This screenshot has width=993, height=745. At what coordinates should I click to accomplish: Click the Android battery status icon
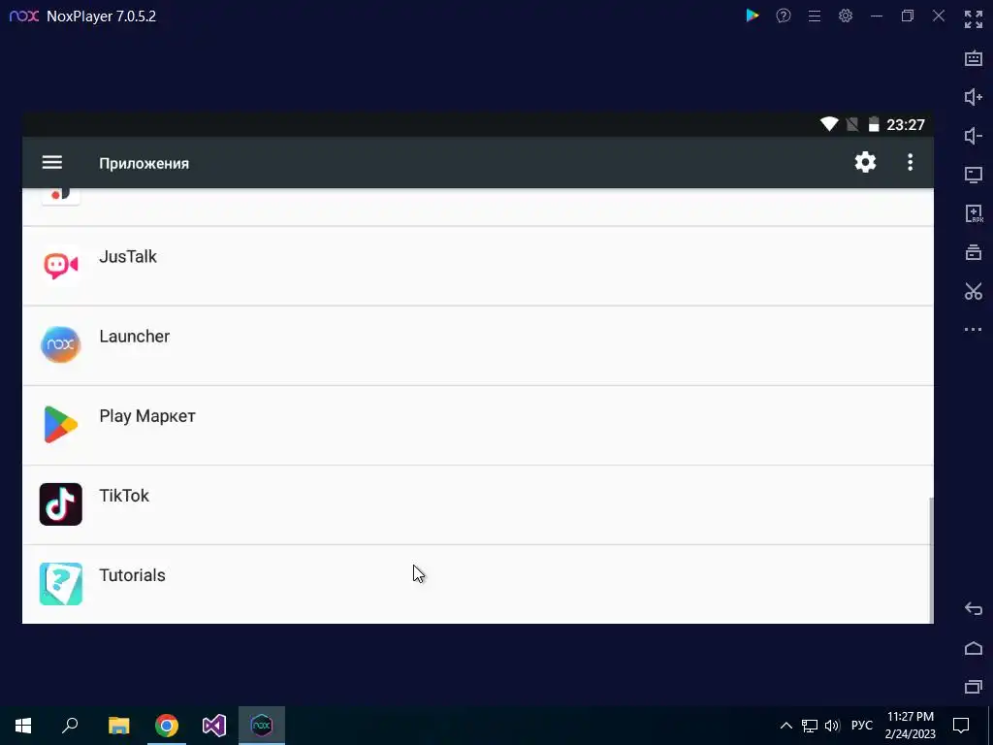(874, 124)
